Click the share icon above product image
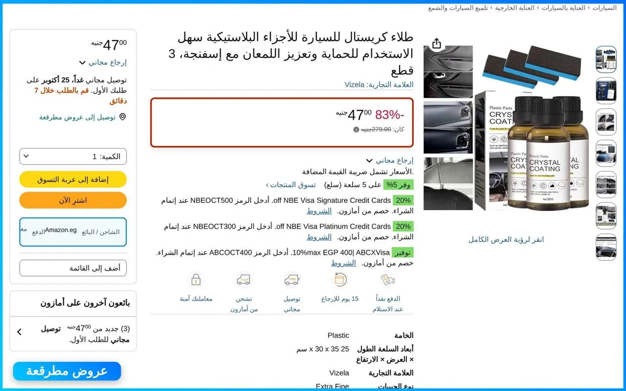This screenshot has width=626, height=391. coord(437,44)
